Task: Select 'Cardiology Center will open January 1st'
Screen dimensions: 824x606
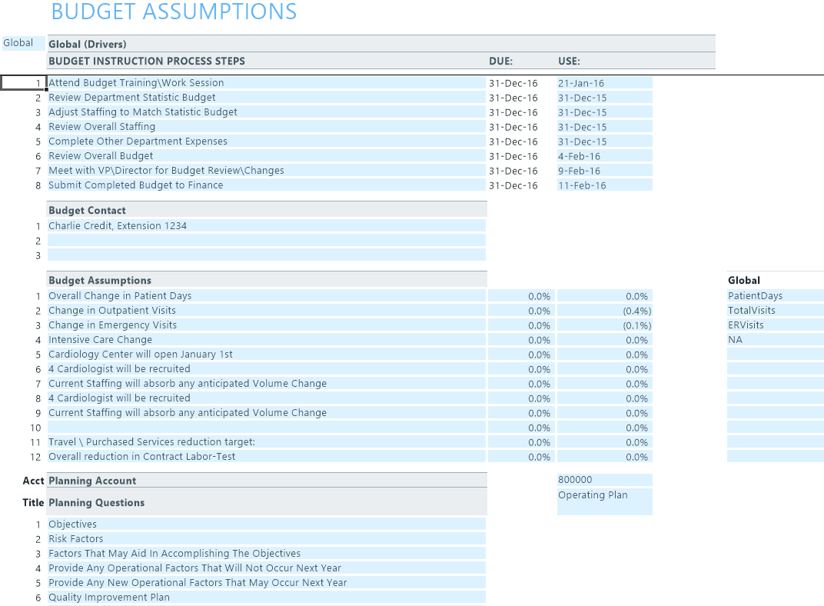Action: (141, 355)
